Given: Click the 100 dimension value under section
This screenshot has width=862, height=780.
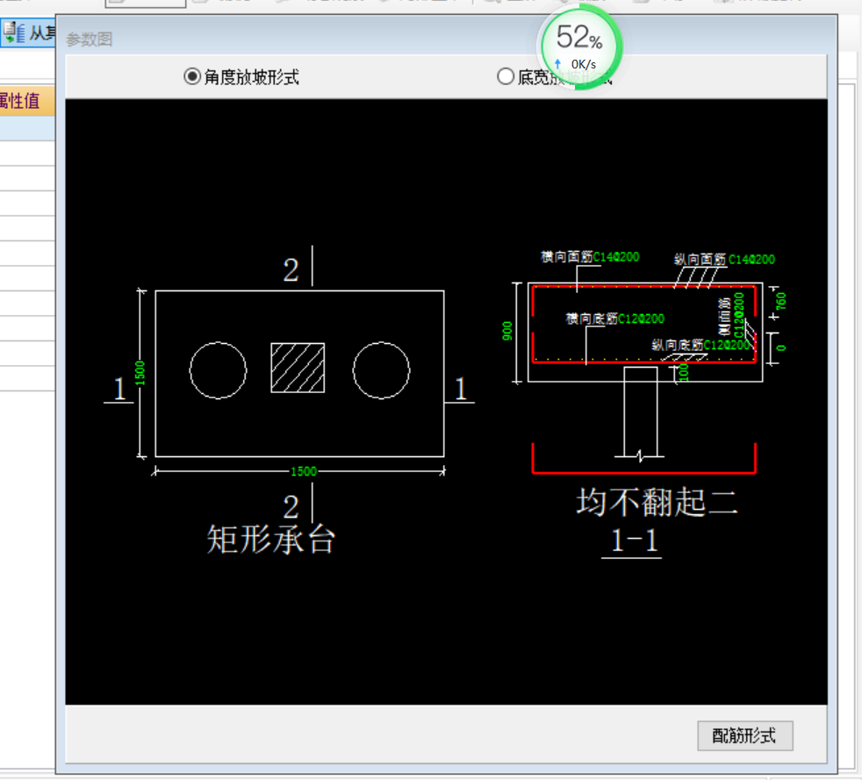Looking at the screenshot, I should click(x=683, y=372).
